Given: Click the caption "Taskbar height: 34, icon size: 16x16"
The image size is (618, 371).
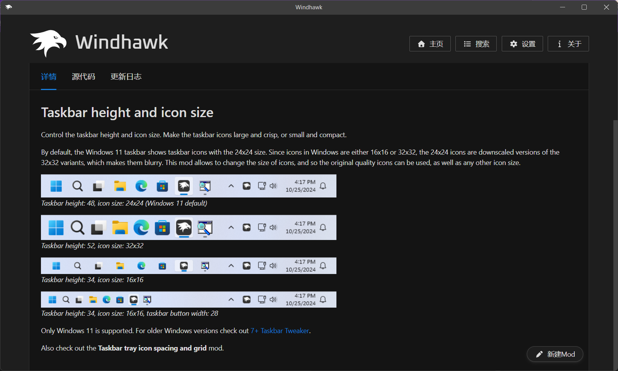Looking at the screenshot, I should click(92, 280).
